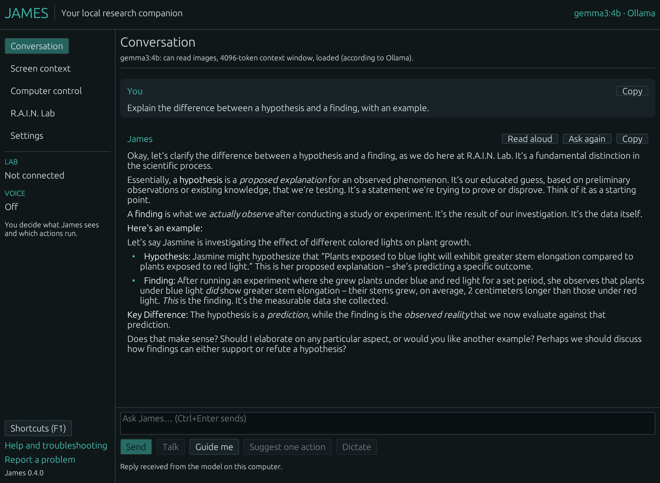The height and width of the screenshot is (483, 660).
Task: Click the 'Hypothesis:' bullet label
Action: [x=167, y=256]
